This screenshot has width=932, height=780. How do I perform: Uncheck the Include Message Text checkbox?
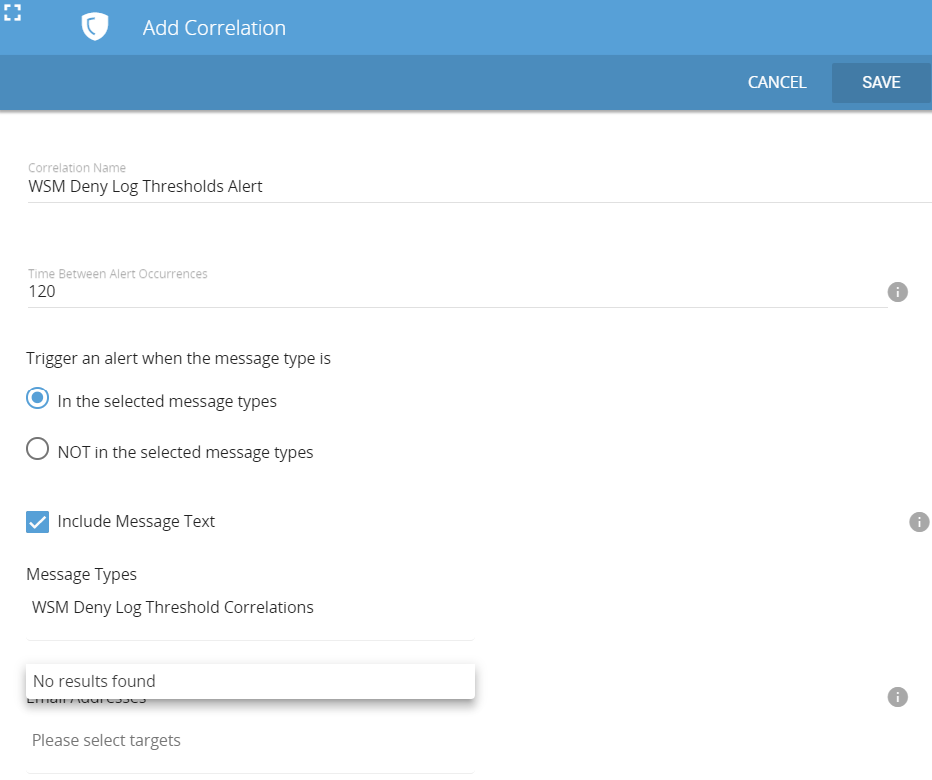(x=38, y=521)
